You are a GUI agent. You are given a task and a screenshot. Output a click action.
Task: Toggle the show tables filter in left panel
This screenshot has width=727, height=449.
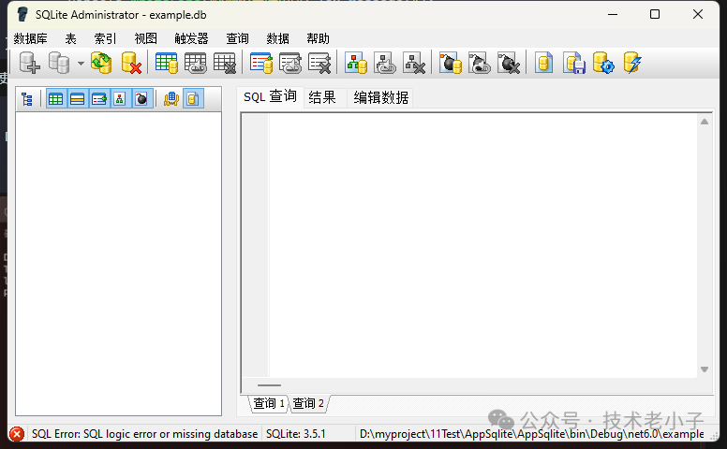click(55, 98)
